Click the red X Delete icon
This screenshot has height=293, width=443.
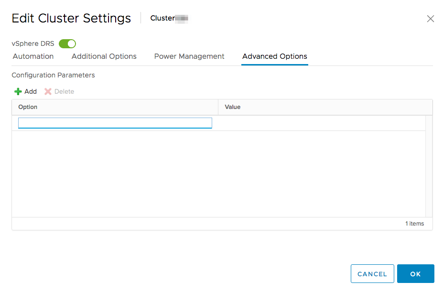pyautogui.click(x=48, y=91)
